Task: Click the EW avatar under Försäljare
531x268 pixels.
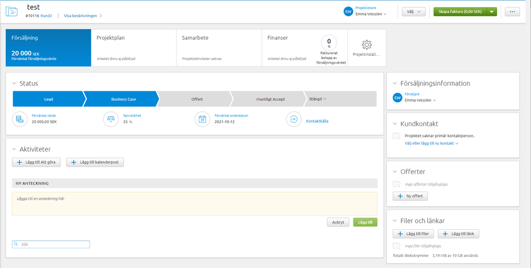Action: coord(398,98)
